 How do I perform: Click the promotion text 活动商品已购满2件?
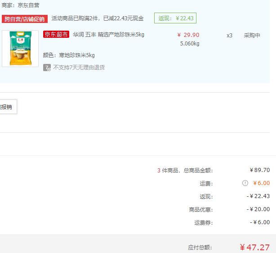pos(75,18)
